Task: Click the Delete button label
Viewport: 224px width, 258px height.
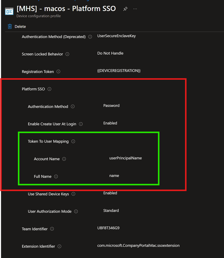Action: pos(20,26)
